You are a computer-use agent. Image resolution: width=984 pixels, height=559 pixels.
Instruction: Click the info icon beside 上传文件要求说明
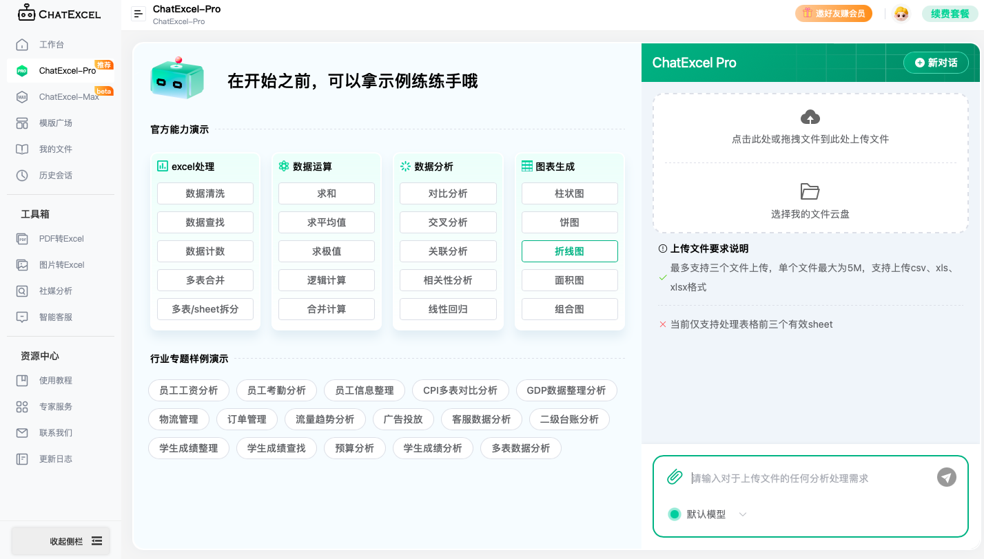[663, 249]
